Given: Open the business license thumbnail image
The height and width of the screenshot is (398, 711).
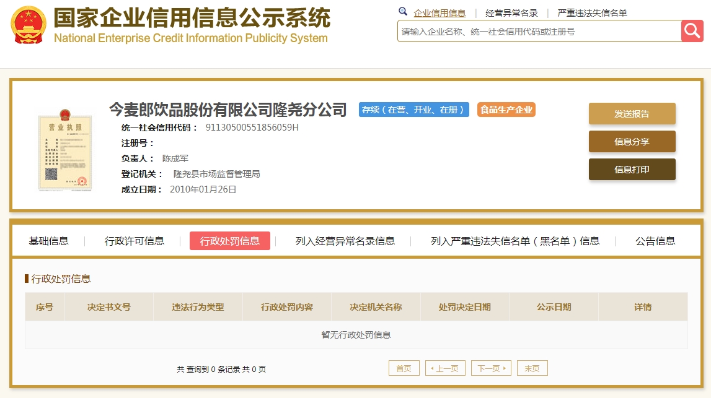Looking at the screenshot, I should 65,150.
